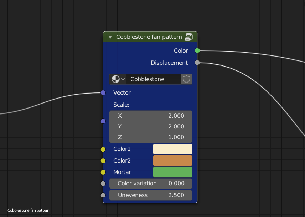Open the Color2 orange color swatch
Viewport: 305px width, 217px height.
point(172,161)
